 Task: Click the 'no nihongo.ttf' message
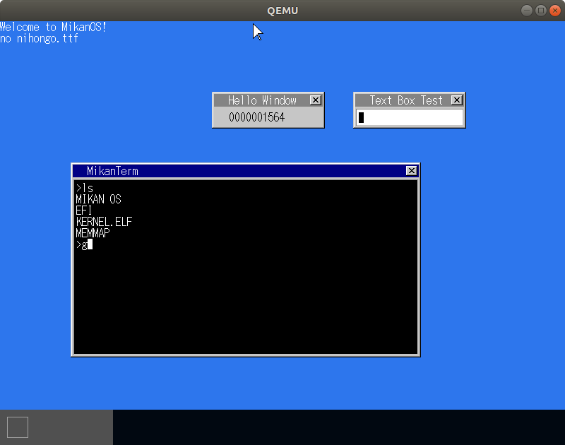(x=39, y=38)
